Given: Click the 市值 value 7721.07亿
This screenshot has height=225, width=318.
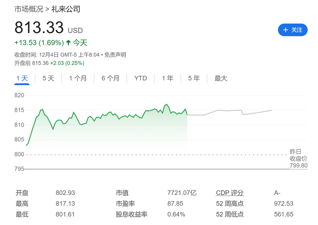Looking at the screenshot, I should (x=182, y=193).
